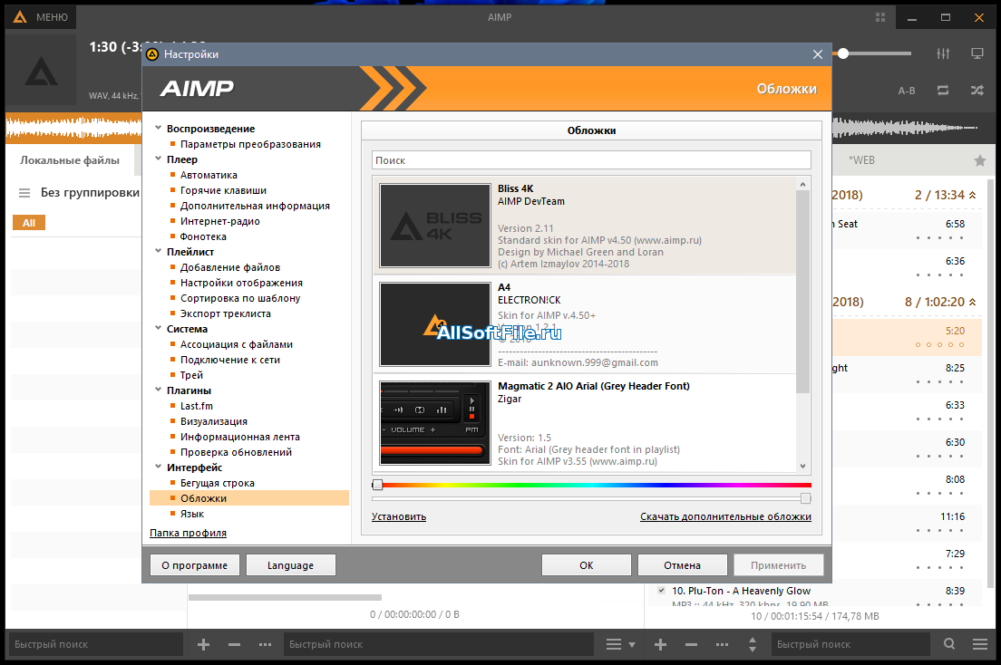Select Бегущая строка in the tree

click(217, 483)
